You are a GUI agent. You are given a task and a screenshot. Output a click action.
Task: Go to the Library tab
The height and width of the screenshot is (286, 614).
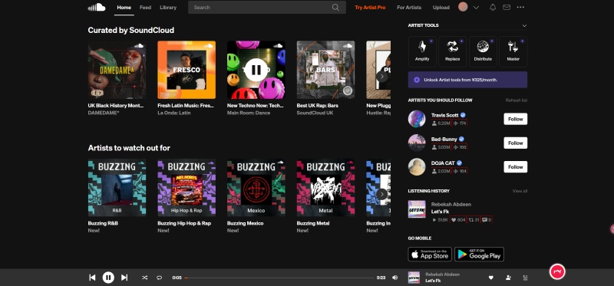(x=168, y=8)
